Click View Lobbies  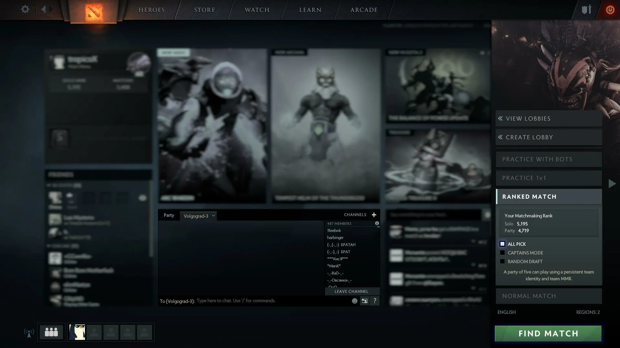(x=549, y=119)
